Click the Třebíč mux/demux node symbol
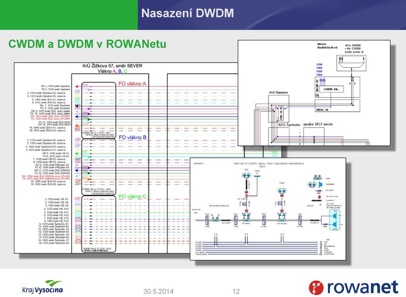Screen dimensions: 406x297 coord(282,191)
